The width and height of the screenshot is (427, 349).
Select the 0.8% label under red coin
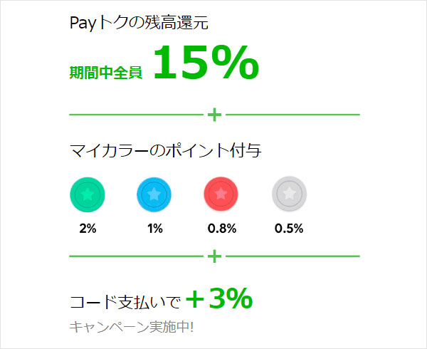tap(222, 229)
